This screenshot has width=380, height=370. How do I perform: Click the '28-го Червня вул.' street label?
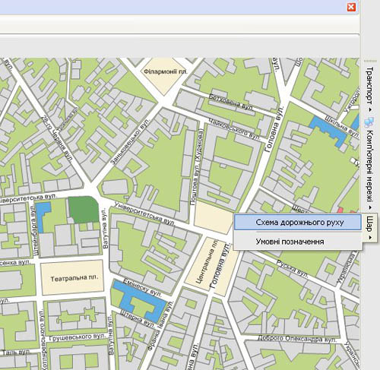click(57, 139)
